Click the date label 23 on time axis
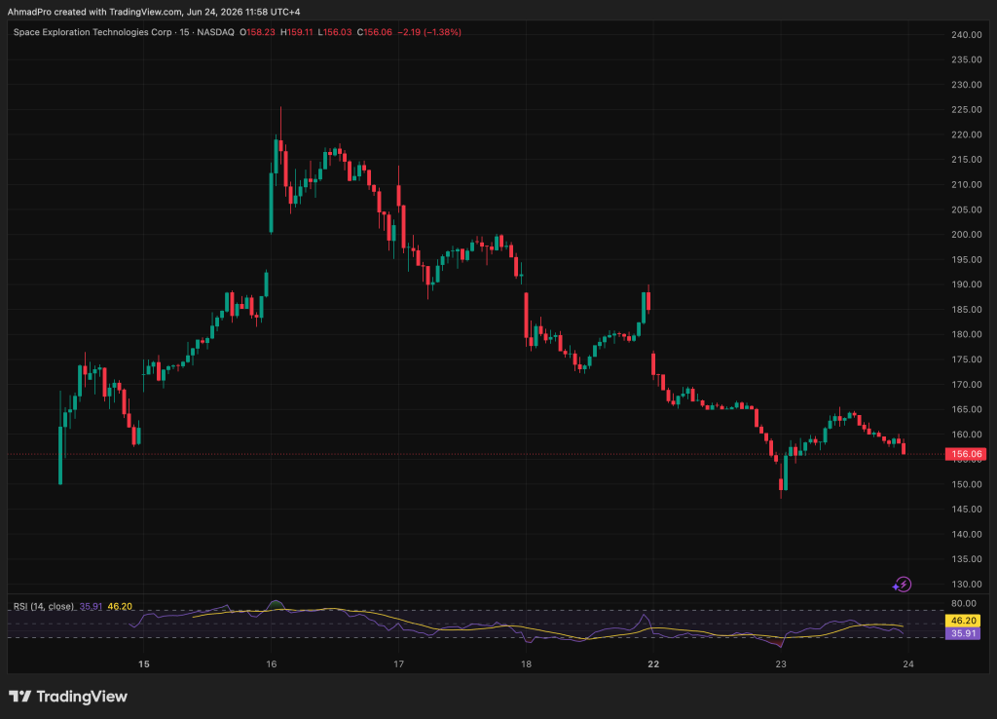Viewport: 997px width, 719px height. tap(781, 664)
